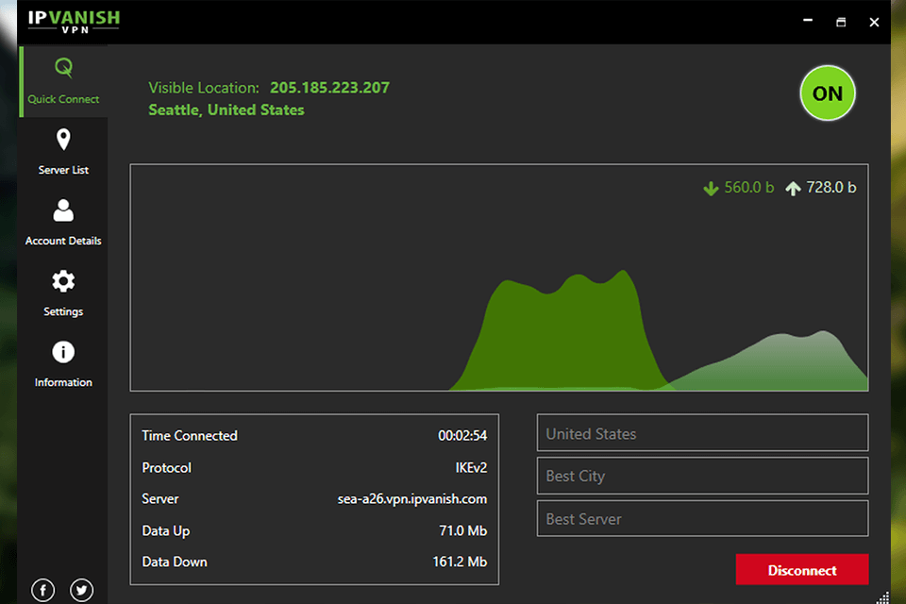Image resolution: width=906 pixels, height=604 pixels.
Task: Click server name sea-a26.vpn.ipvanish.com
Action: point(412,499)
